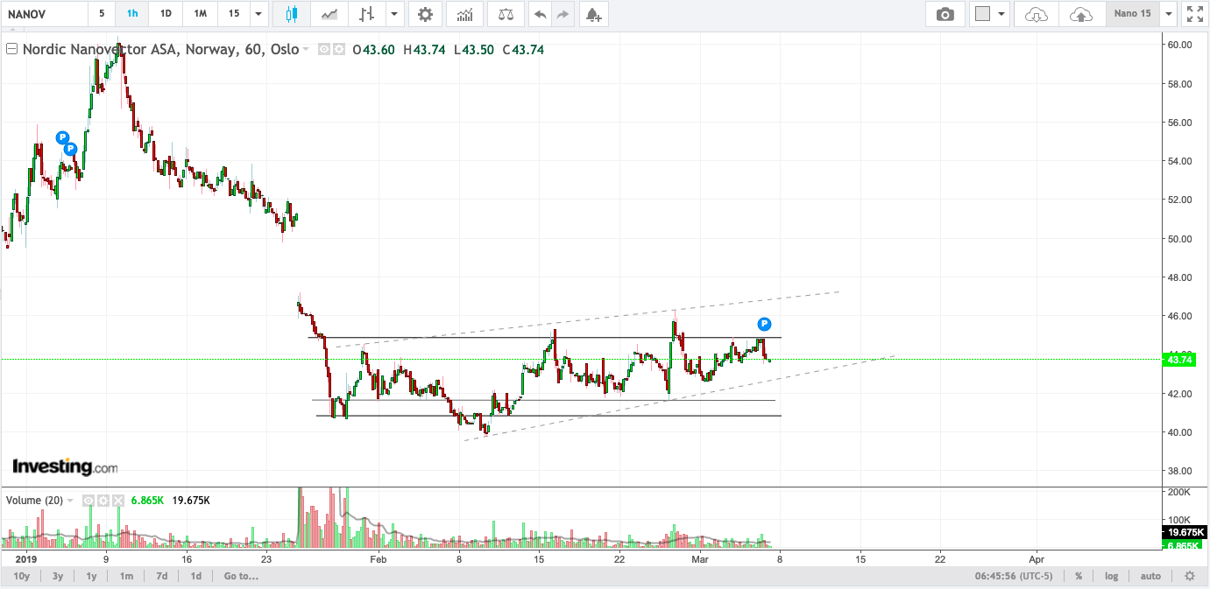Click the Nano 15 chart name button
The height and width of the screenshot is (589, 1210).
coord(1132,14)
